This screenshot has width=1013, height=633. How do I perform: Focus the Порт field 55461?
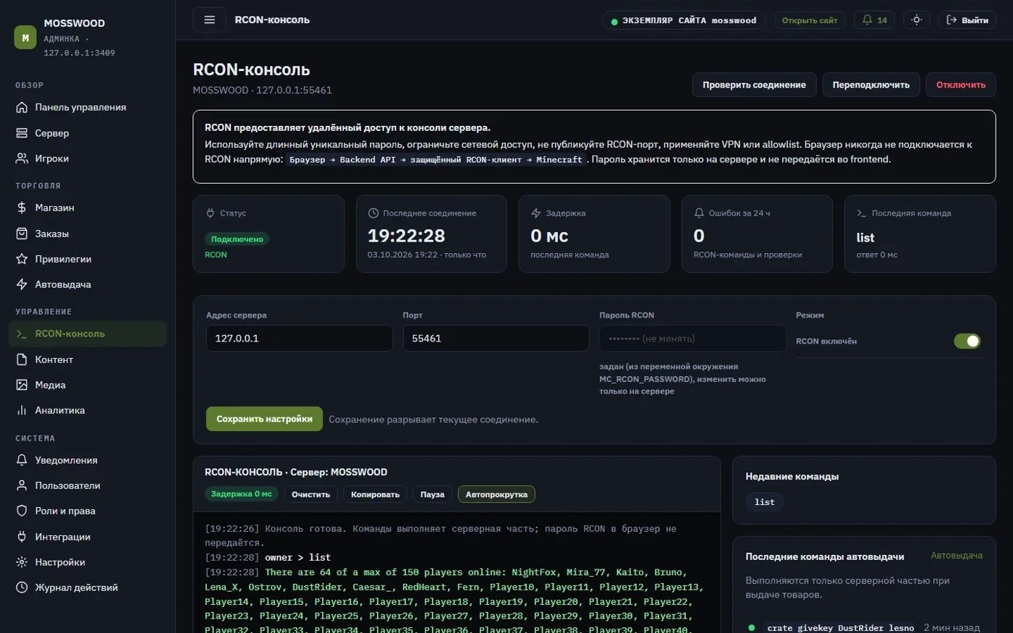pos(496,339)
